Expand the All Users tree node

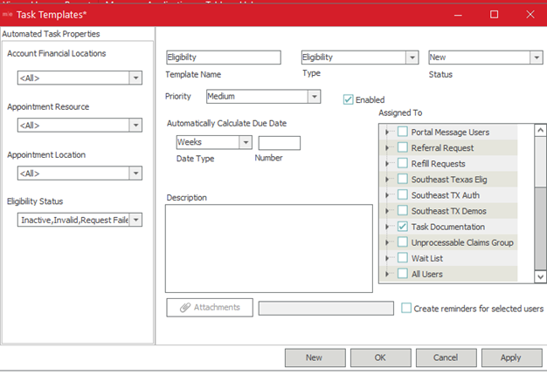(x=387, y=274)
